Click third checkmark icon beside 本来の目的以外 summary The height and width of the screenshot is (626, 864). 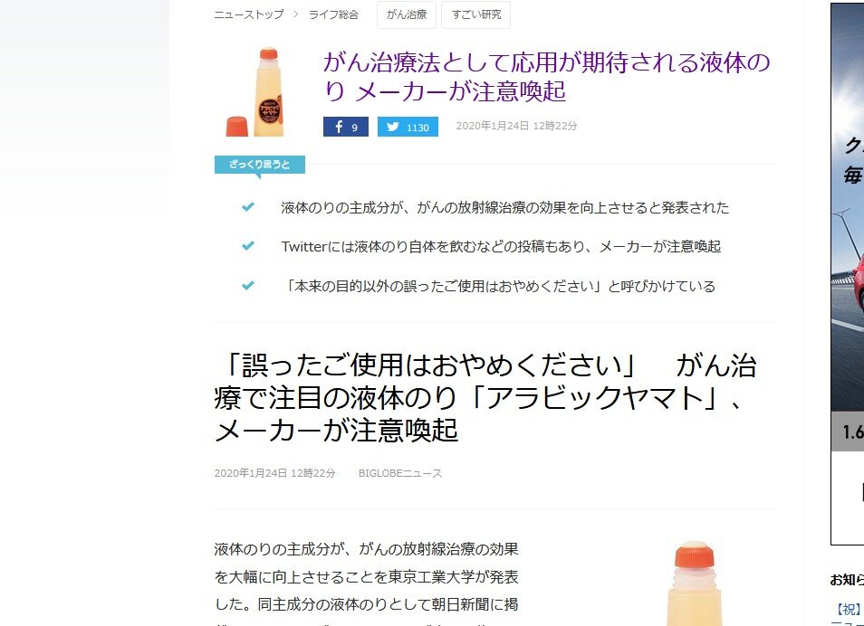coord(248,285)
